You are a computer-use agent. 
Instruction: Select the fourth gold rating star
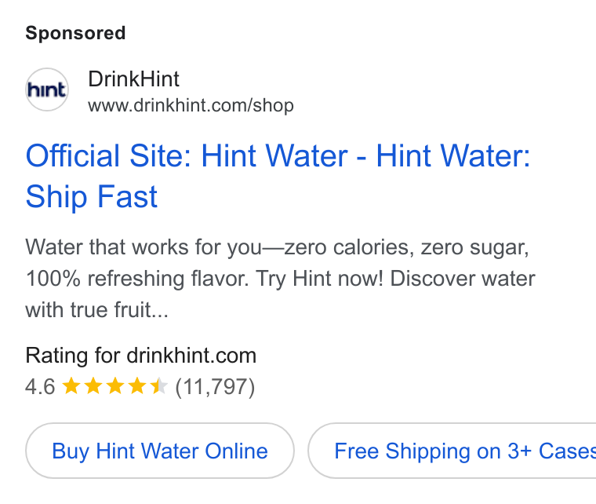pos(136,386)
